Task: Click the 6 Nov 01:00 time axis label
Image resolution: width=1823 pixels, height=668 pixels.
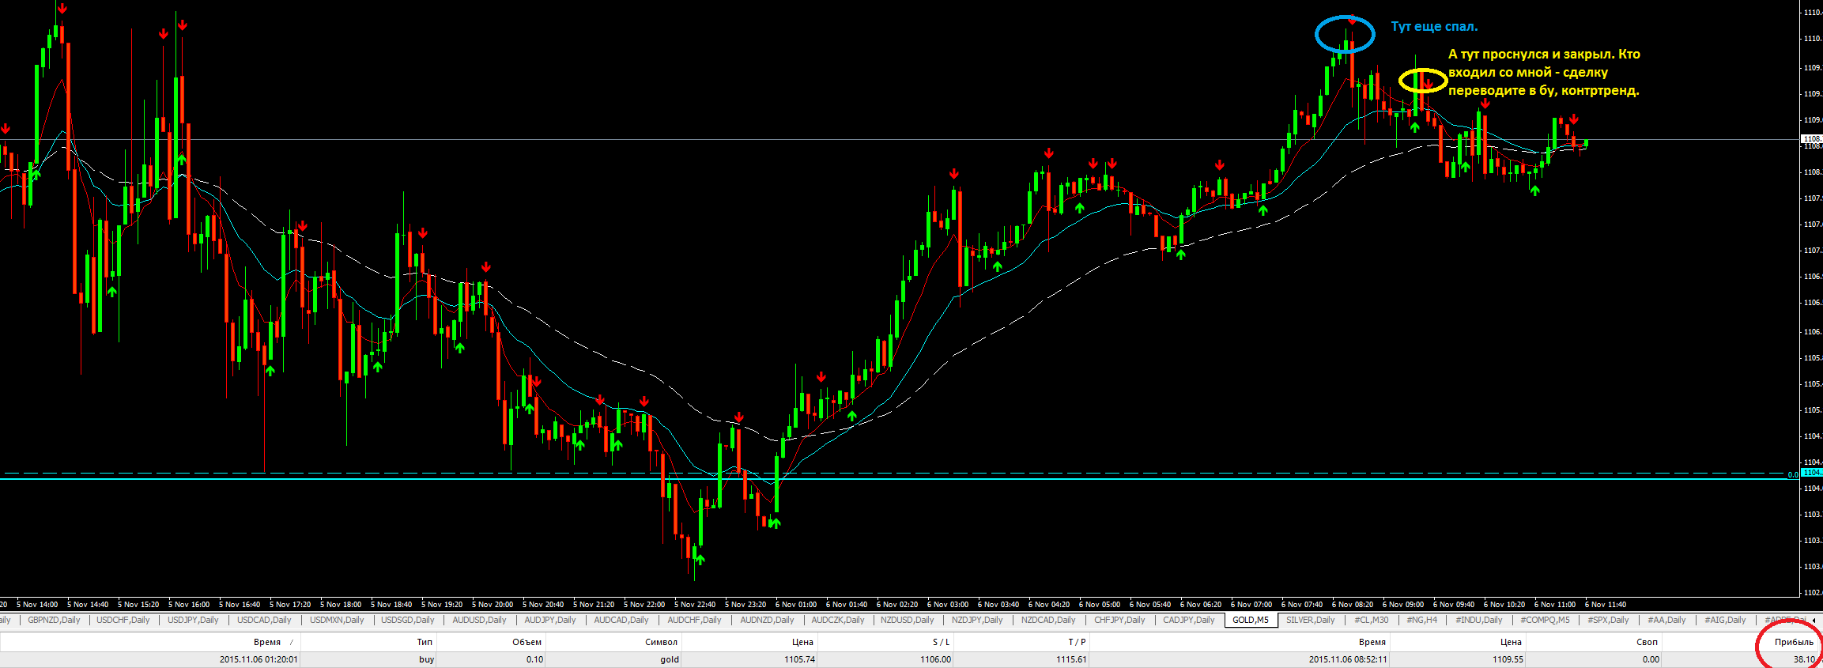Action: pos(796,605)
